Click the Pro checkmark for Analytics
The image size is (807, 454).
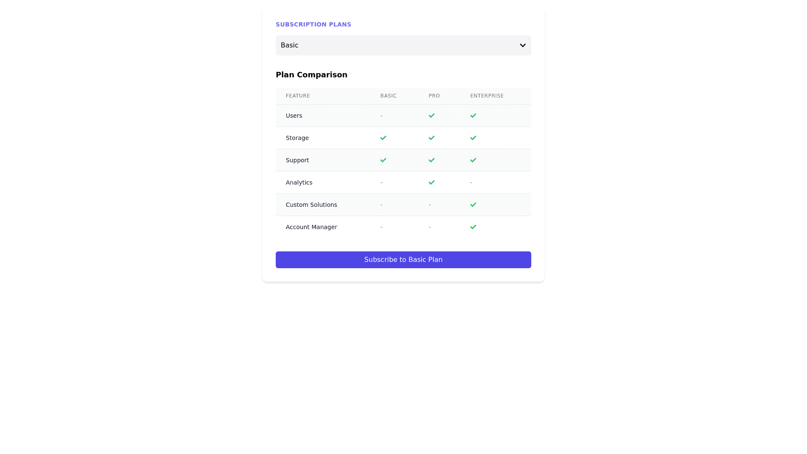point(431,182)
